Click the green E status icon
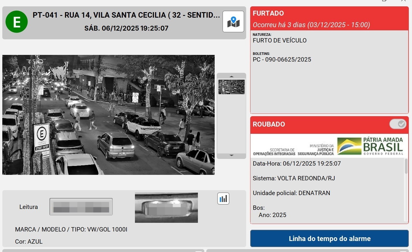This screenshot has width=412, height=252. [17, 22]
